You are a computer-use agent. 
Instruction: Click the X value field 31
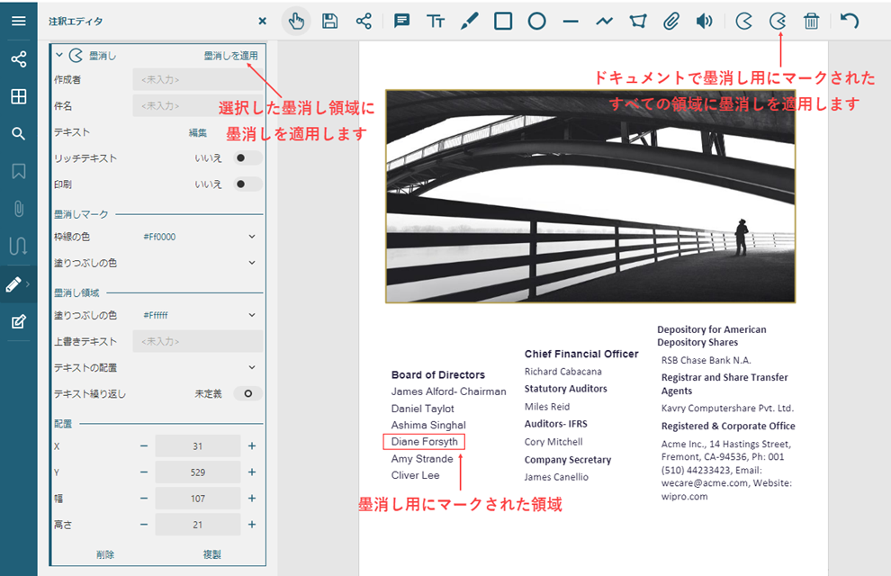tap(198, 445)
